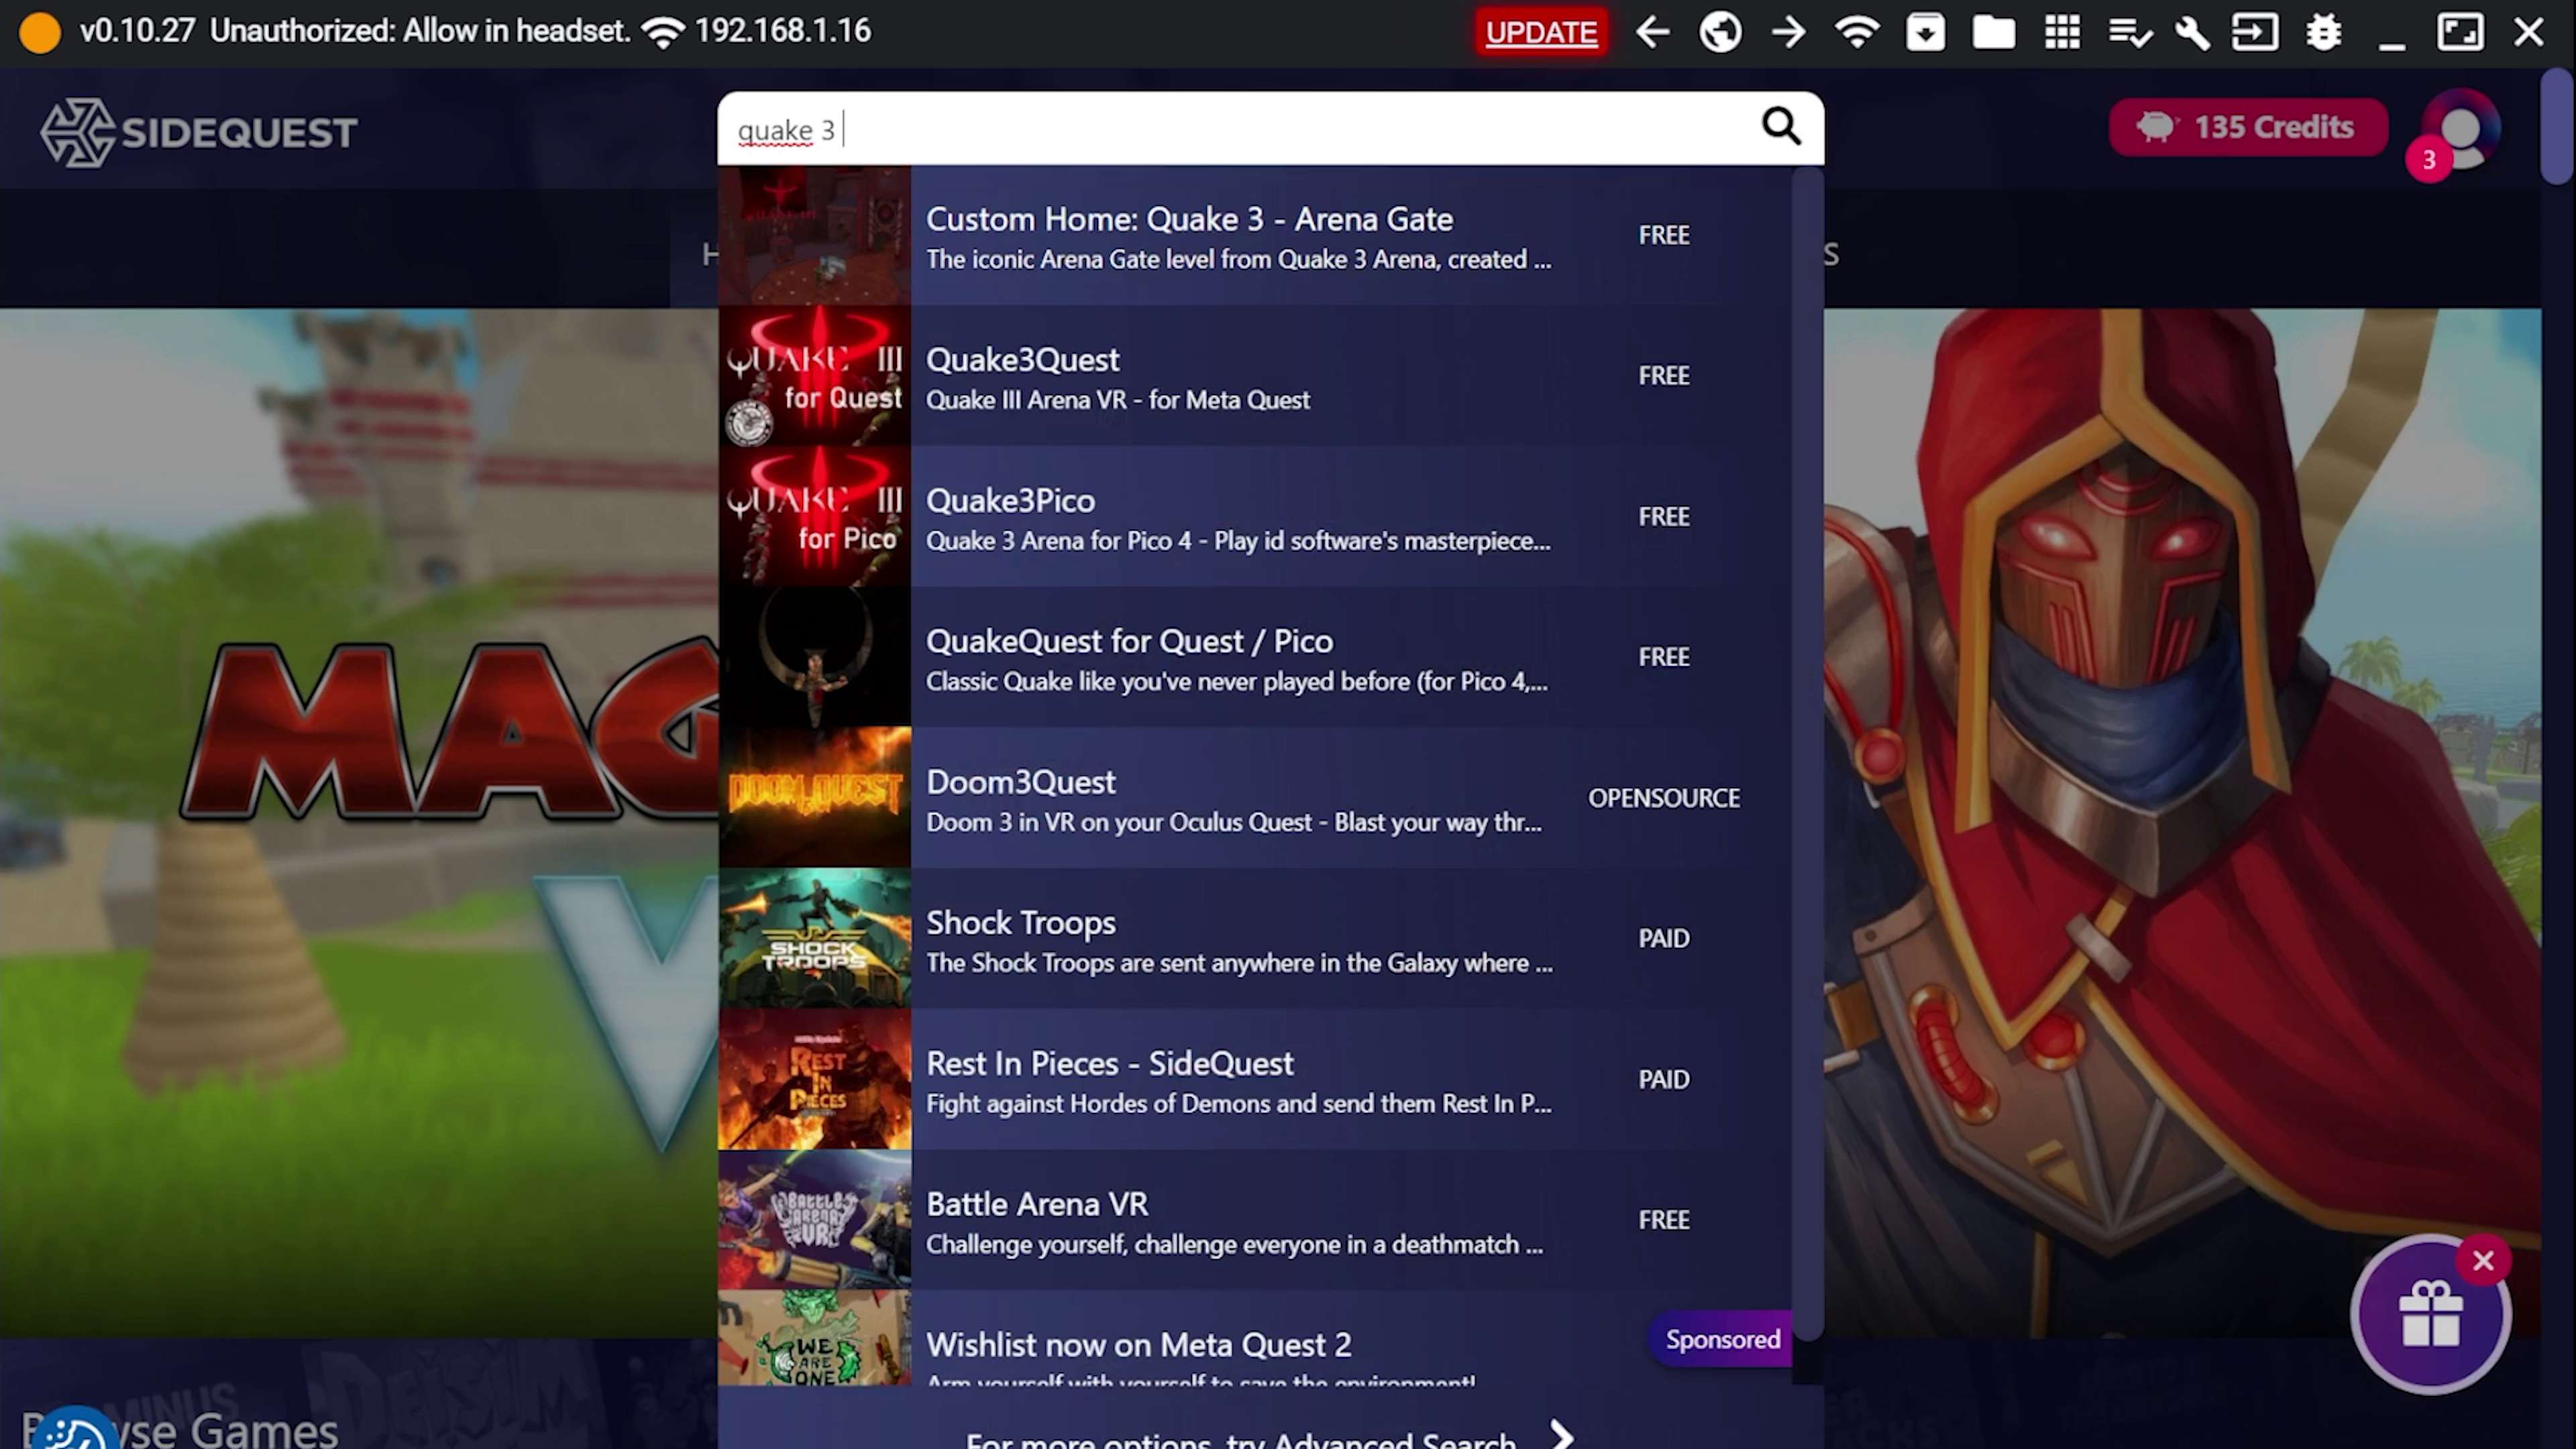Image resolution: width=2576 pixels, height=1449 pixels.
Task: Click the IP address 192.168.1.16
Action: [x=783, y=31]
